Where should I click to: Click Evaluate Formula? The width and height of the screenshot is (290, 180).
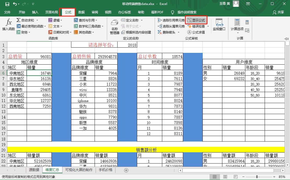[x=196, y=32]
